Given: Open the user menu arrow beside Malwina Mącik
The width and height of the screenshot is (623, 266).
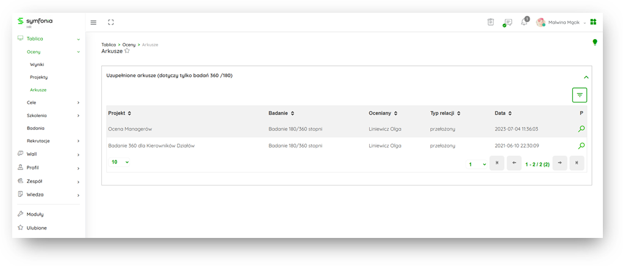Looking at the screenshot, I should pos(585,23).
